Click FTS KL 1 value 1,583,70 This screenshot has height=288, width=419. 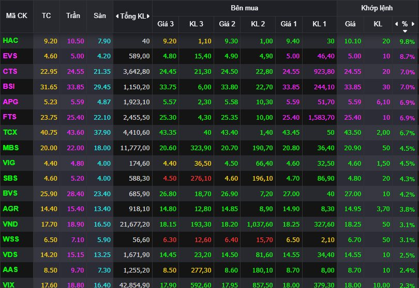[x=321, y=118]
